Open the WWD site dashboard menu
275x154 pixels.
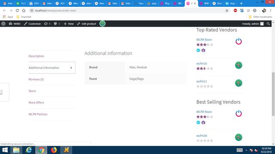[15, 24]
